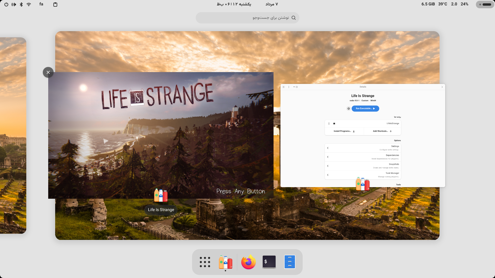This screenshot has width=495, height=278.
Task: Launch Bottles from the dock
Action: coord(226,262)
